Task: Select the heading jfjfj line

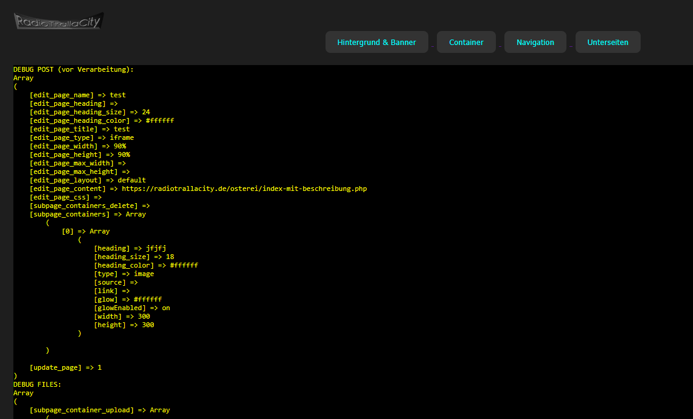Action: (x=130, y=249)
